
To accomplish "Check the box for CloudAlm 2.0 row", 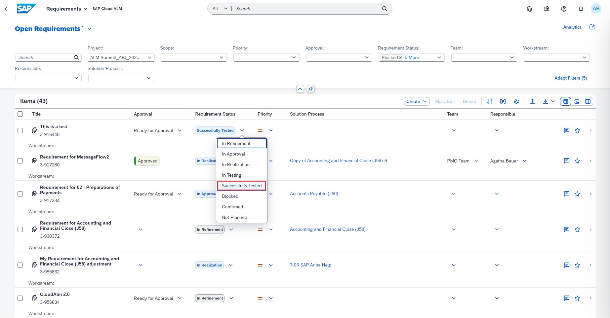I will point(20,298).
